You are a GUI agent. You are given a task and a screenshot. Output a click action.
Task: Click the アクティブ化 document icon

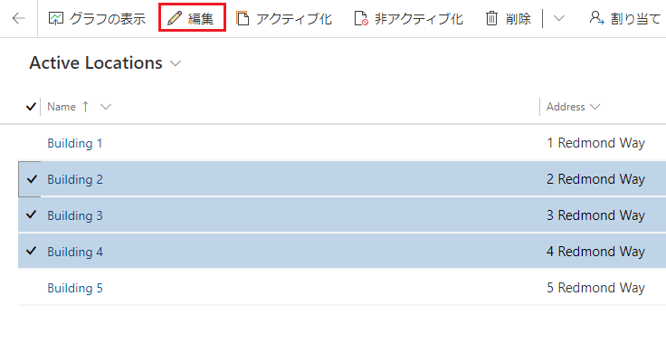[243, 18]
